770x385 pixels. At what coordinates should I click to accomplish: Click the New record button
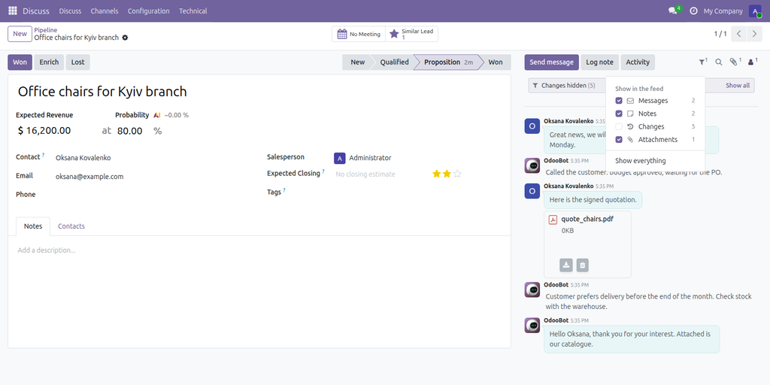(20, 34)
